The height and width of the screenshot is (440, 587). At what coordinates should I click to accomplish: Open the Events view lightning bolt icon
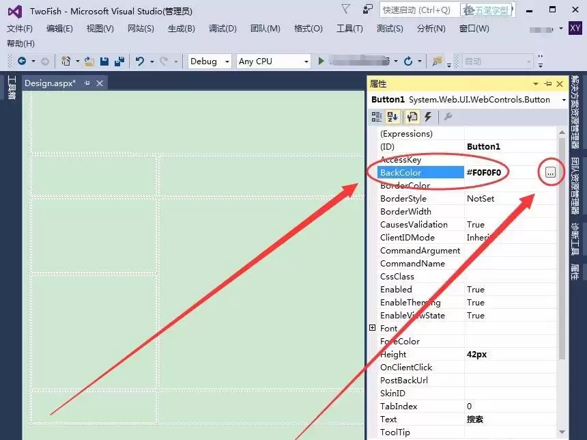427,117
